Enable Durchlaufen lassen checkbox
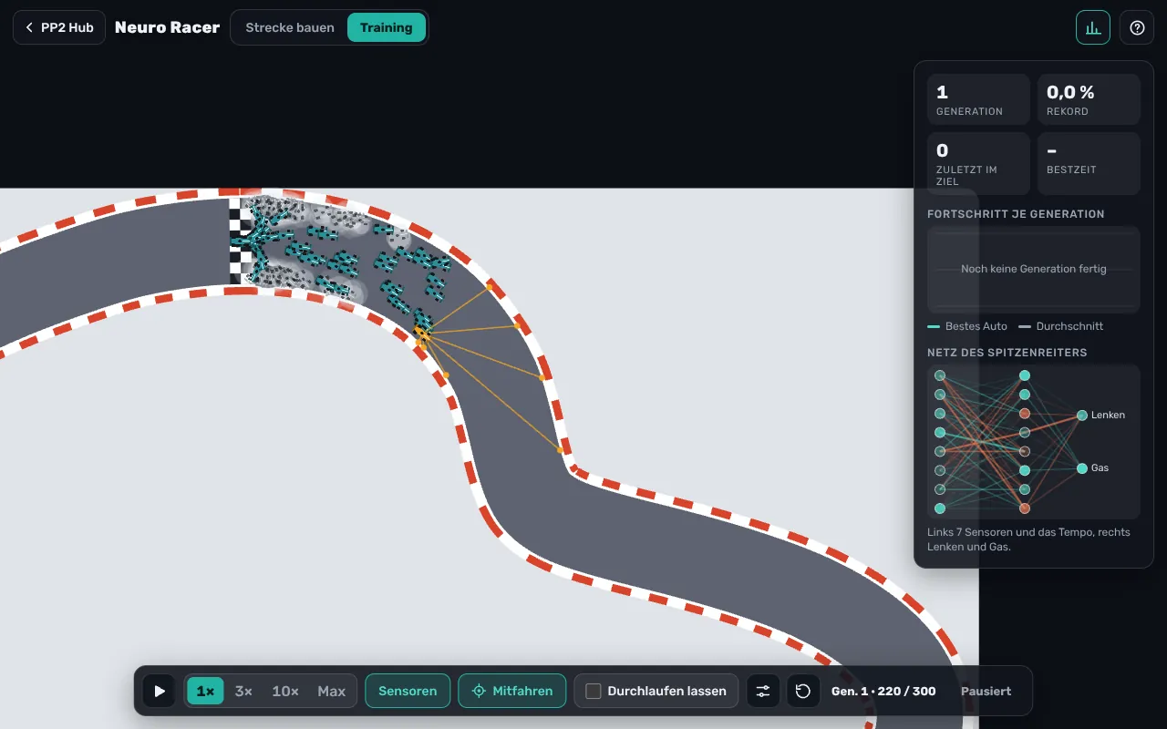1167x729 pixels. [593, 691]
